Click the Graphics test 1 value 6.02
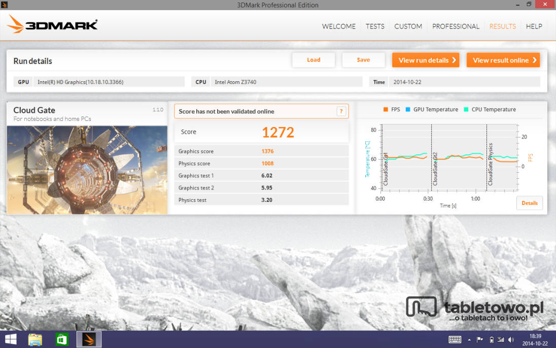Screen dimensions: 556x348 coord(267,175)
